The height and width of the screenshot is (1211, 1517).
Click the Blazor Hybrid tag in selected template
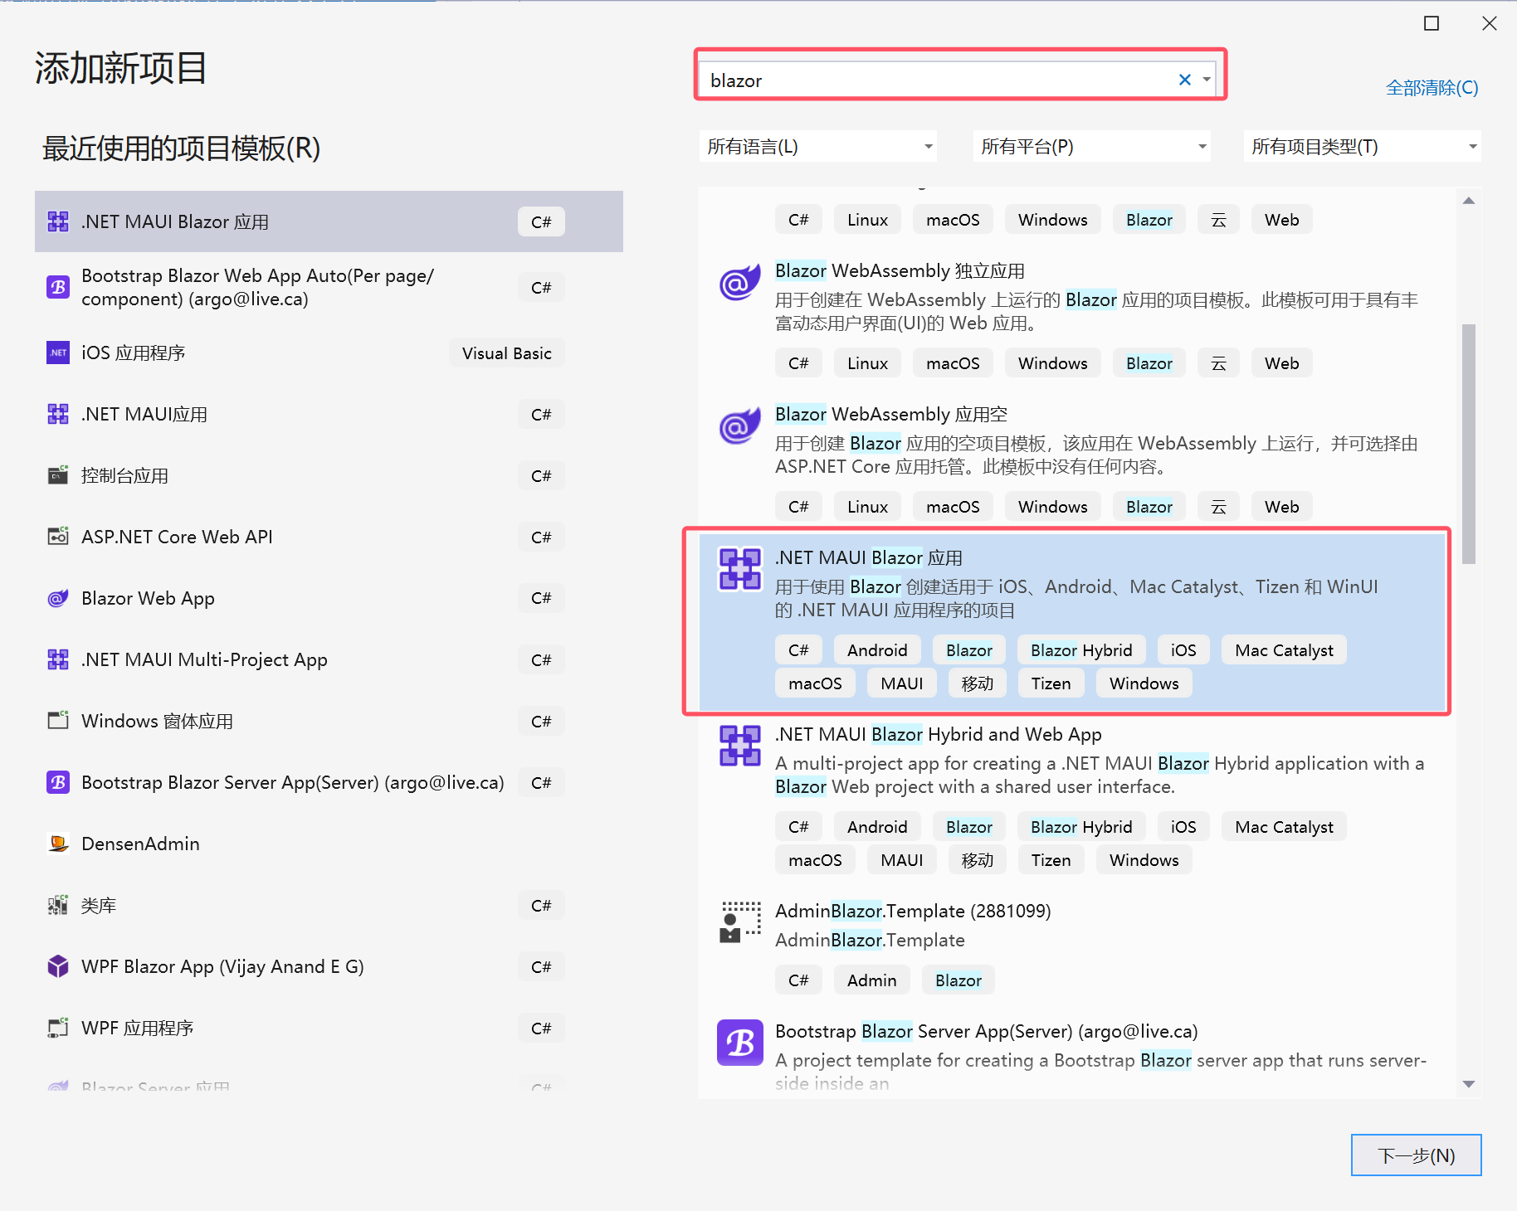(1081, 650)
